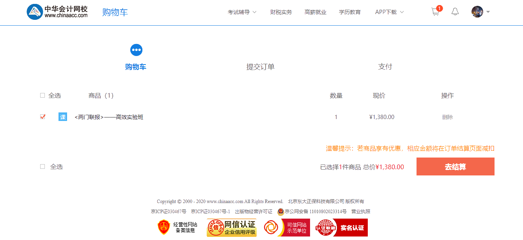This screenshot has height=240, width=523.
Task: Go to 财税实务 in the navigation
Action: [x=281, y=12]
